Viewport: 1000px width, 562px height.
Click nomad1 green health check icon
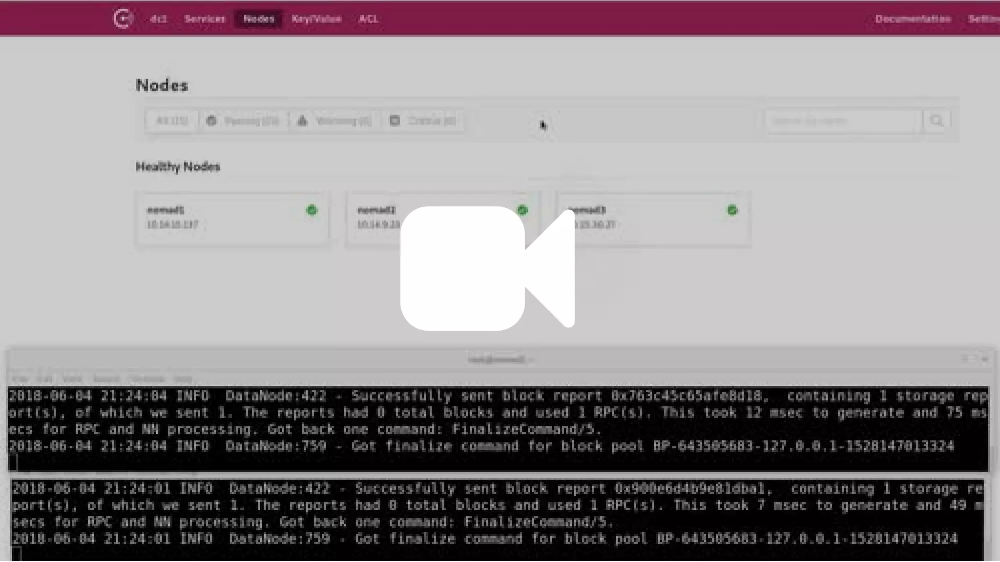click(x=312, y=210)
